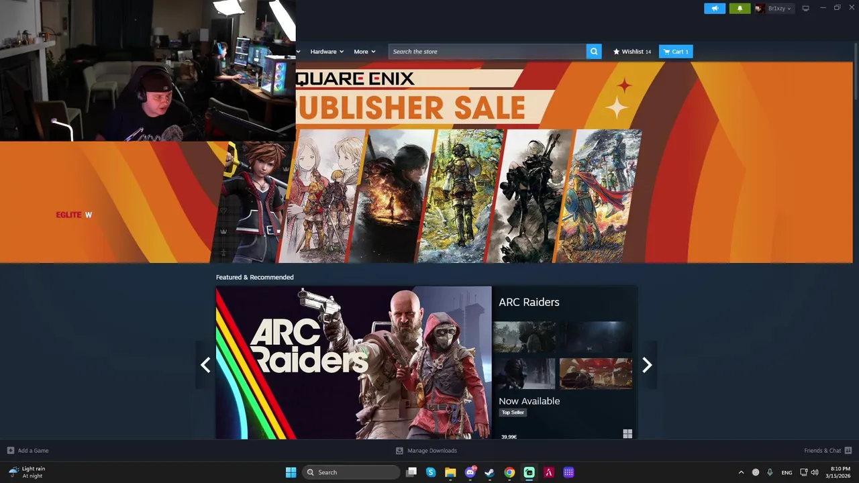Open Light rain weather widget

click(27, 472)
